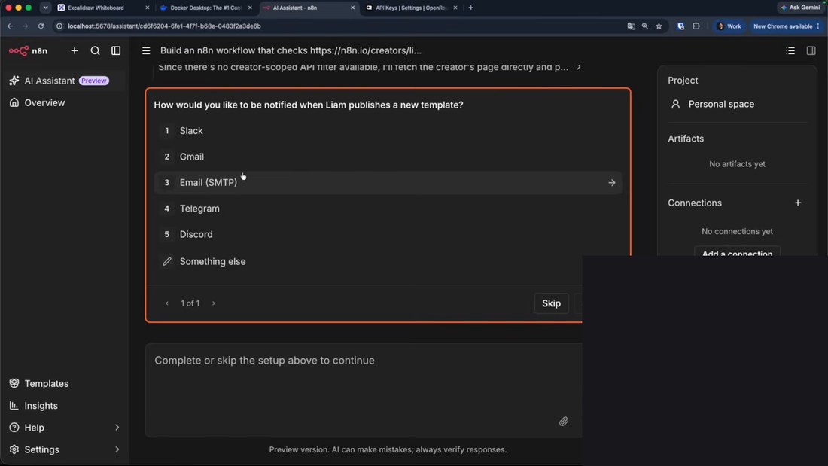The height and width of the screenshot is (466, 828).
Task: Open Ask Gemini
Action: (801, 8)
